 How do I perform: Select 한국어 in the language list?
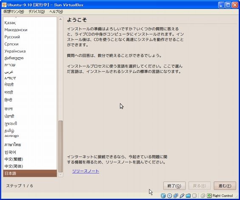click(x=30, y=152)
